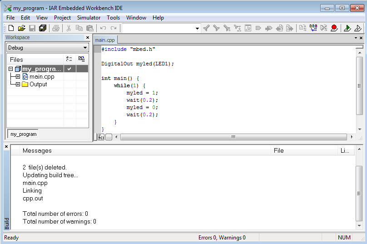This screenshot has height=244, width=367.
Task: Expand the main.cpp tree node
Action: click(18, 77)
